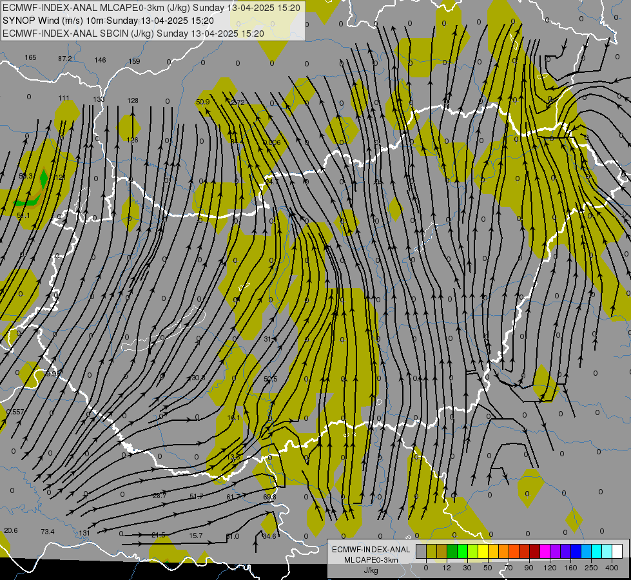The image size is (631, 580).
Task: Click the map value 69.8
Action: [x=269, y=497]
